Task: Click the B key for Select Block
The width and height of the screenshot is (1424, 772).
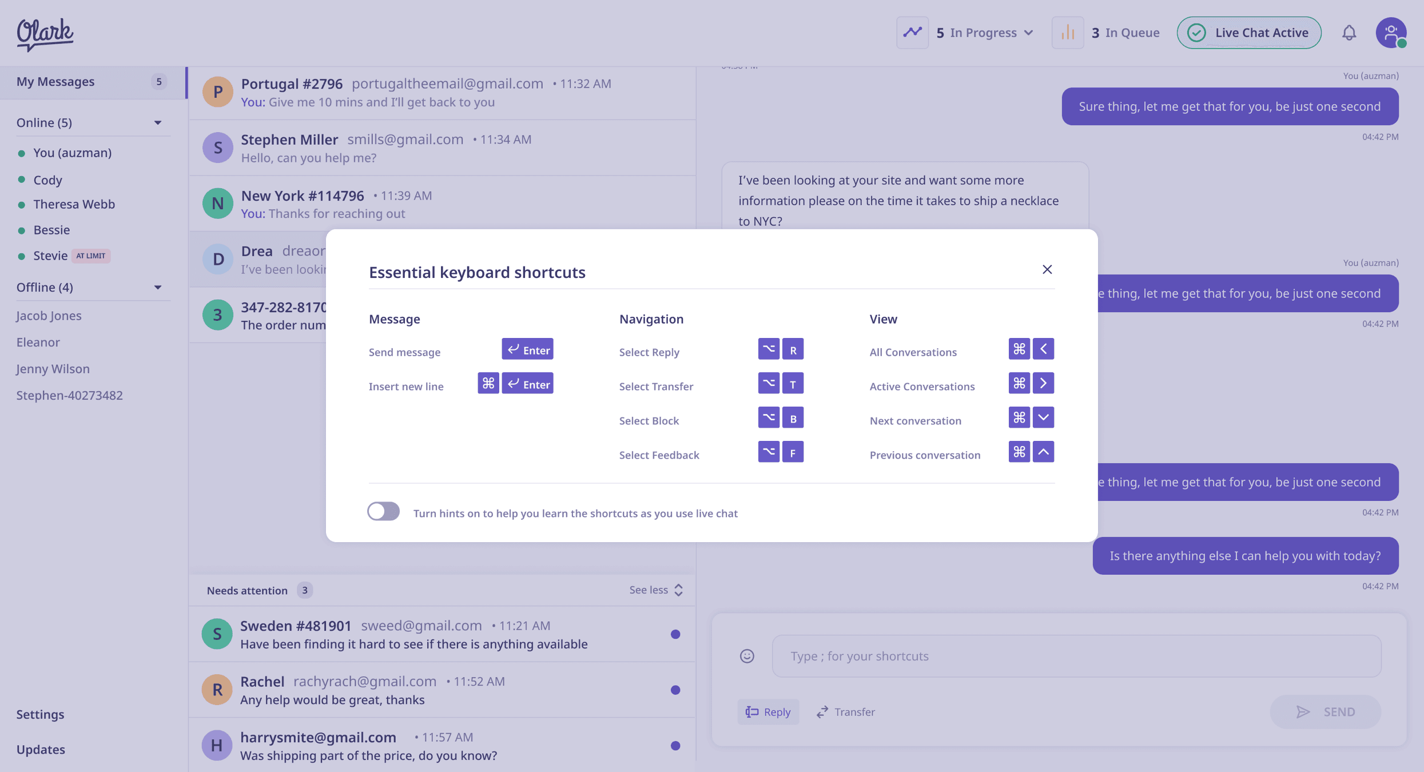Action: tap(793, 418)
